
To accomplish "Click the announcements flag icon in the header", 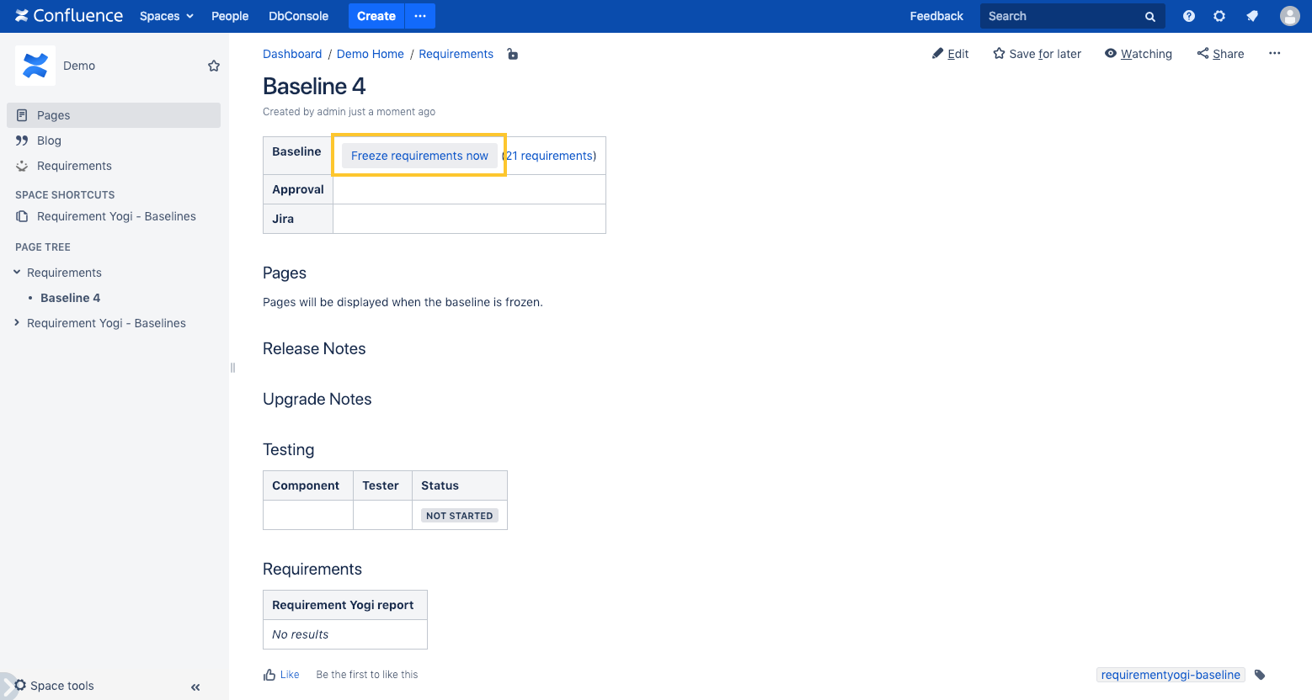I will pos(1252,15).
